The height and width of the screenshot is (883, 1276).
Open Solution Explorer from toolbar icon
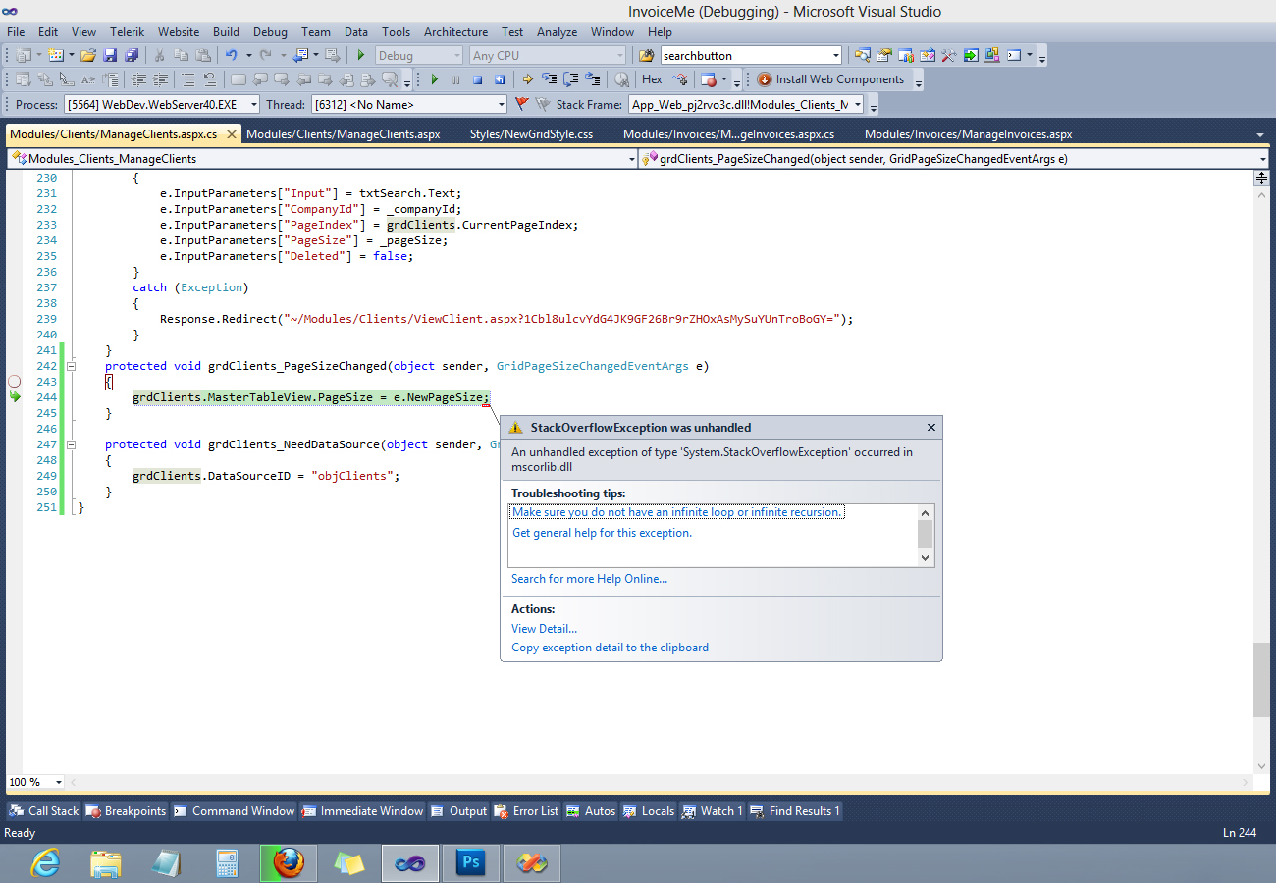863,56
